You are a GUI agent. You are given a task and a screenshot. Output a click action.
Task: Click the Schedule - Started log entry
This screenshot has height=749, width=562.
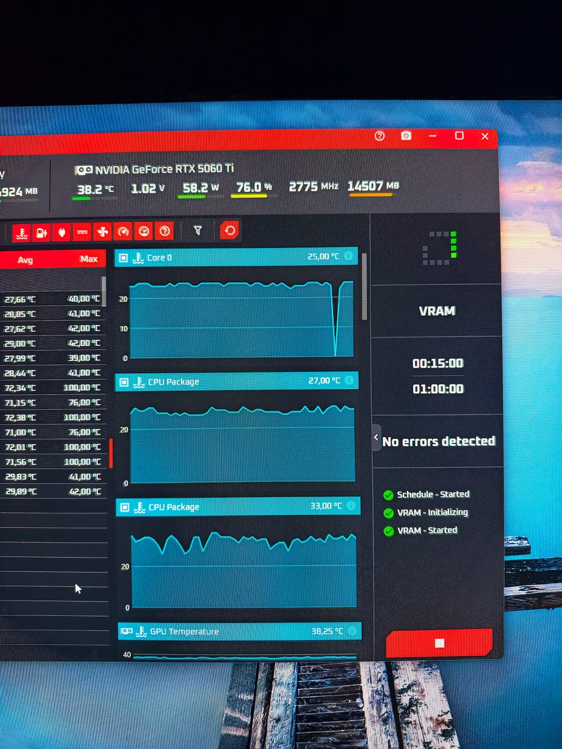click(433, 494)
